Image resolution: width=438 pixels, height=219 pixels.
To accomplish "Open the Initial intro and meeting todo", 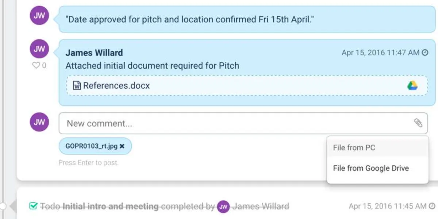I will tap(111, 207).
